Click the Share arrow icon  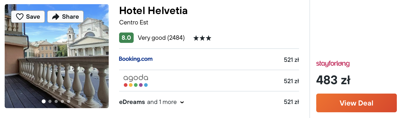(56, 17)
